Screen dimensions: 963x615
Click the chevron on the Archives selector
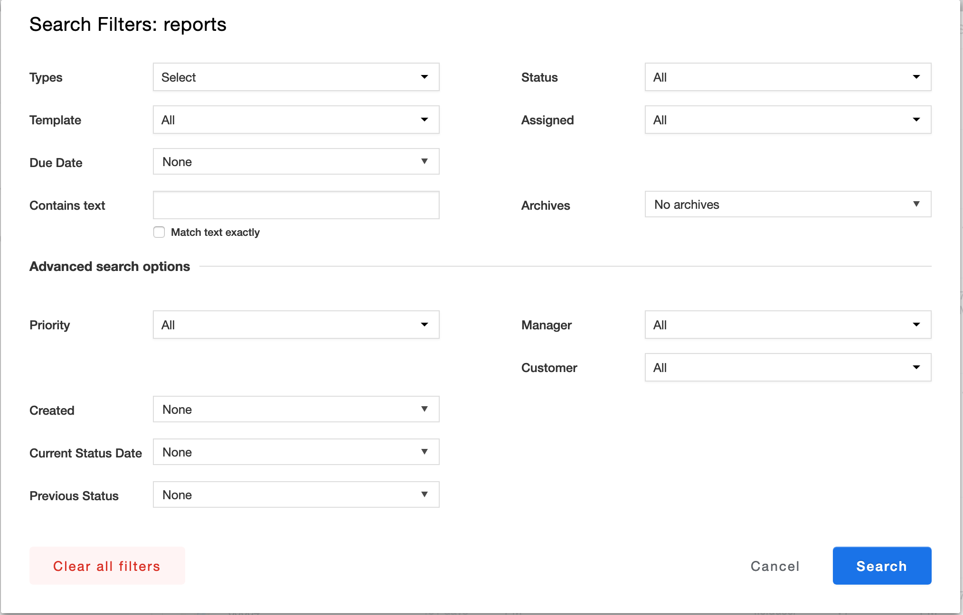[916, 205]
